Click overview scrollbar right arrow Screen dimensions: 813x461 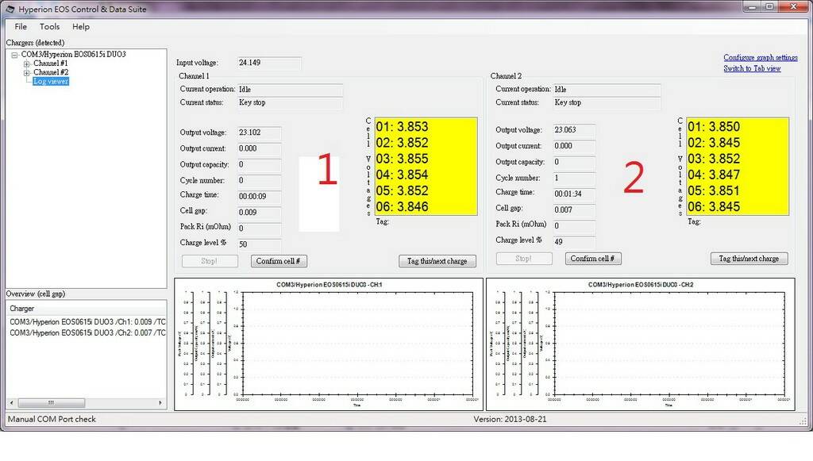(x=160, y=402)
